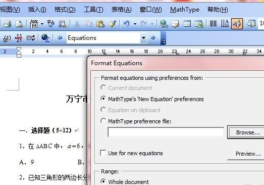This screenshot has height=185, width=264.
Task: Click the Research binoculars icon
Action: pyautogui.click(x=62, y=24)
